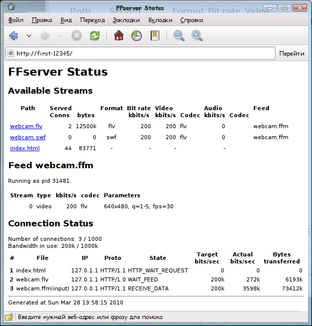Screen dimensions: 312x326
Task: Open the index.html link
Action: click(x=25, y=148)
